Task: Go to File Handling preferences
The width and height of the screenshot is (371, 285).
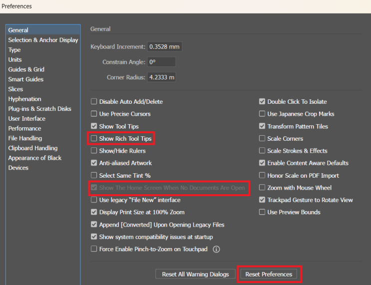Action: (x=25, y=138)
